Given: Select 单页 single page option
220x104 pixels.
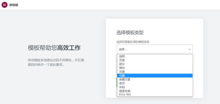Looking at the screenshot, I should pos(155,83).
